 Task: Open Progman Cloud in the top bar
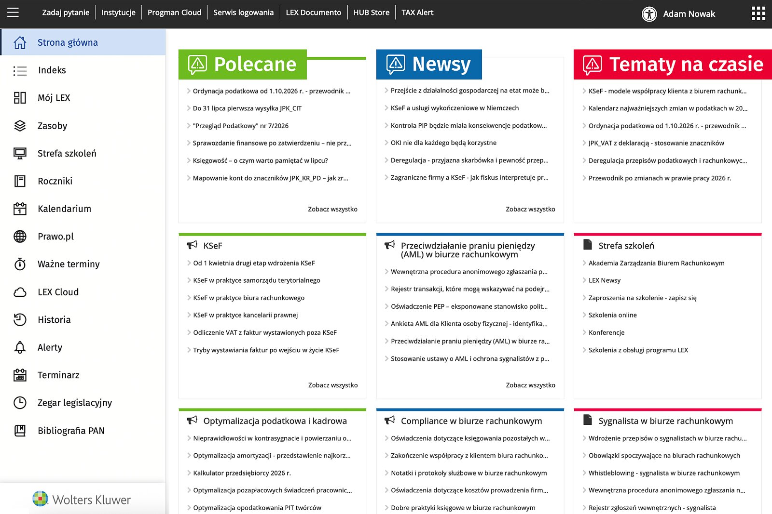pyautogui.click(x=174, y=13)
